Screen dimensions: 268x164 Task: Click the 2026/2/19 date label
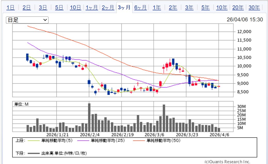[123, 135]
